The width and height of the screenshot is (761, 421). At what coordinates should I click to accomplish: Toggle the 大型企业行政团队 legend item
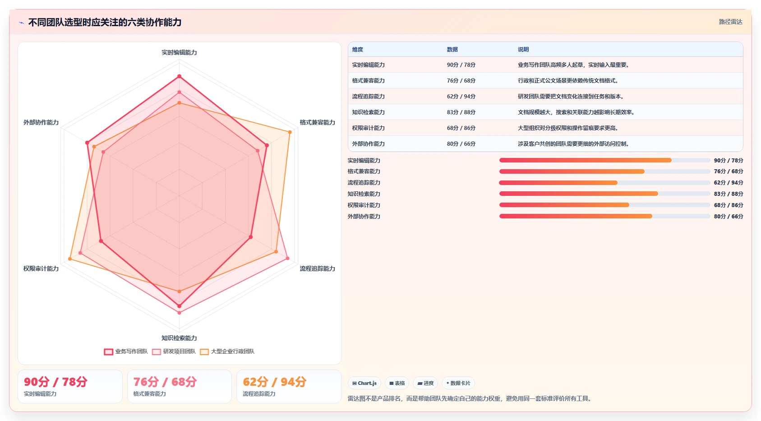[227, 352]
